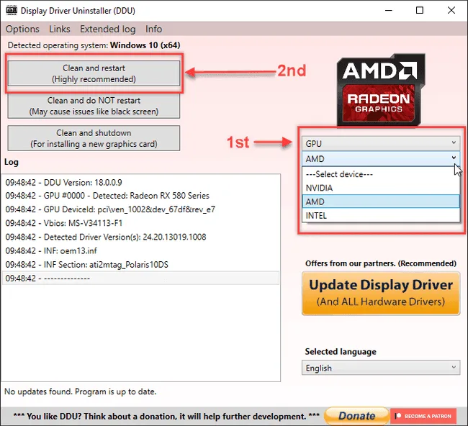
Task: Choose INTEL in the device list
Action: click(x=381, y=215)
